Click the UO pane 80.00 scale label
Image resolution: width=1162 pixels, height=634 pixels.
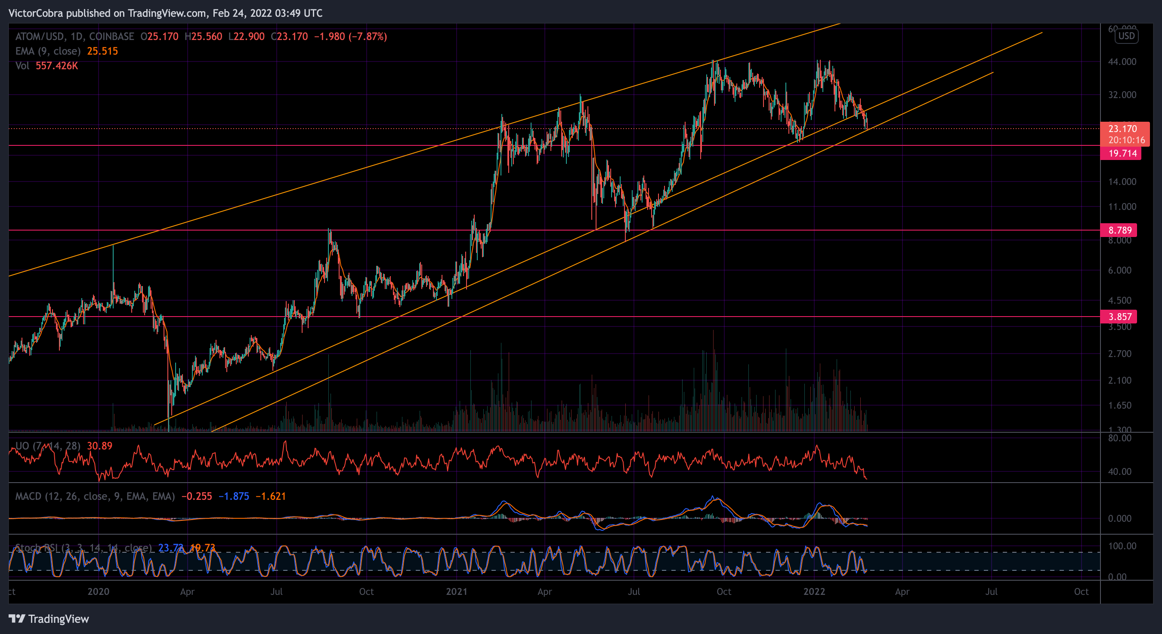click(x=1119, y=438)
